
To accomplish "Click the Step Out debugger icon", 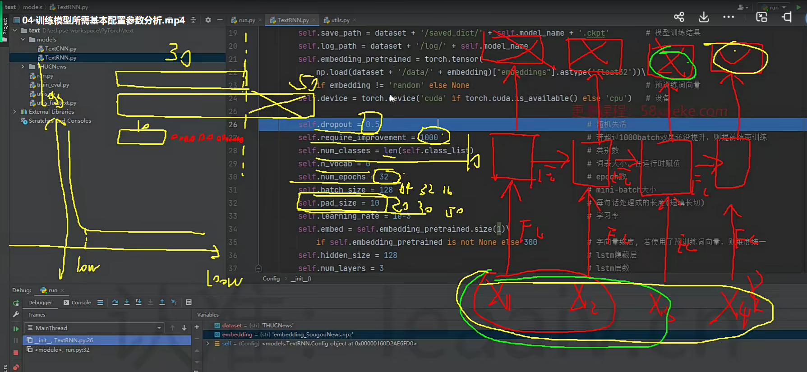I will click(162, 303).
